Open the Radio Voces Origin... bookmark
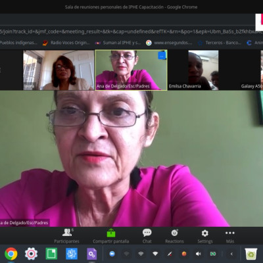 (x=66, y=43)
